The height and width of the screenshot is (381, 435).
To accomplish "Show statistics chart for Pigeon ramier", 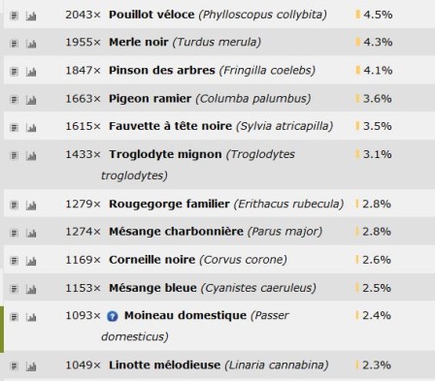I will (31, 100).
